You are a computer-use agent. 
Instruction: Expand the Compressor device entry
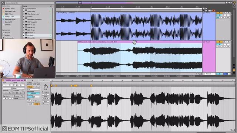pyautogui.click(x=24, y=8)
